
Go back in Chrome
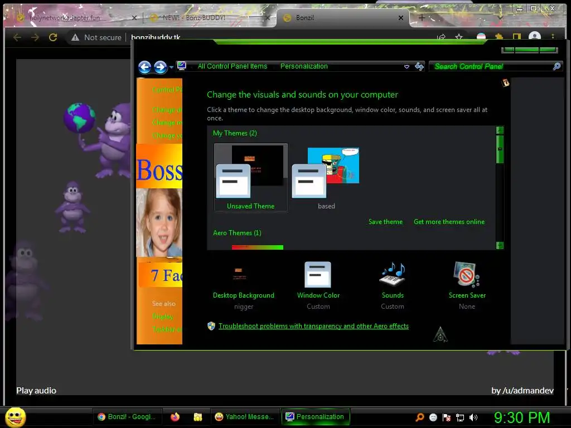click(x=17, y=37)
